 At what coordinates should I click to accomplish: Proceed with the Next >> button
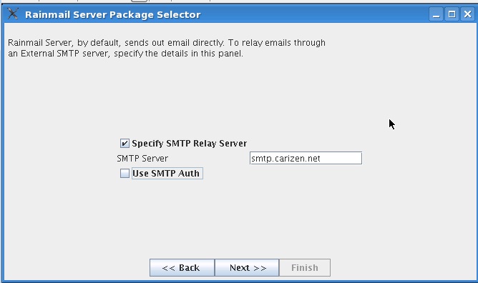point(247,268)
